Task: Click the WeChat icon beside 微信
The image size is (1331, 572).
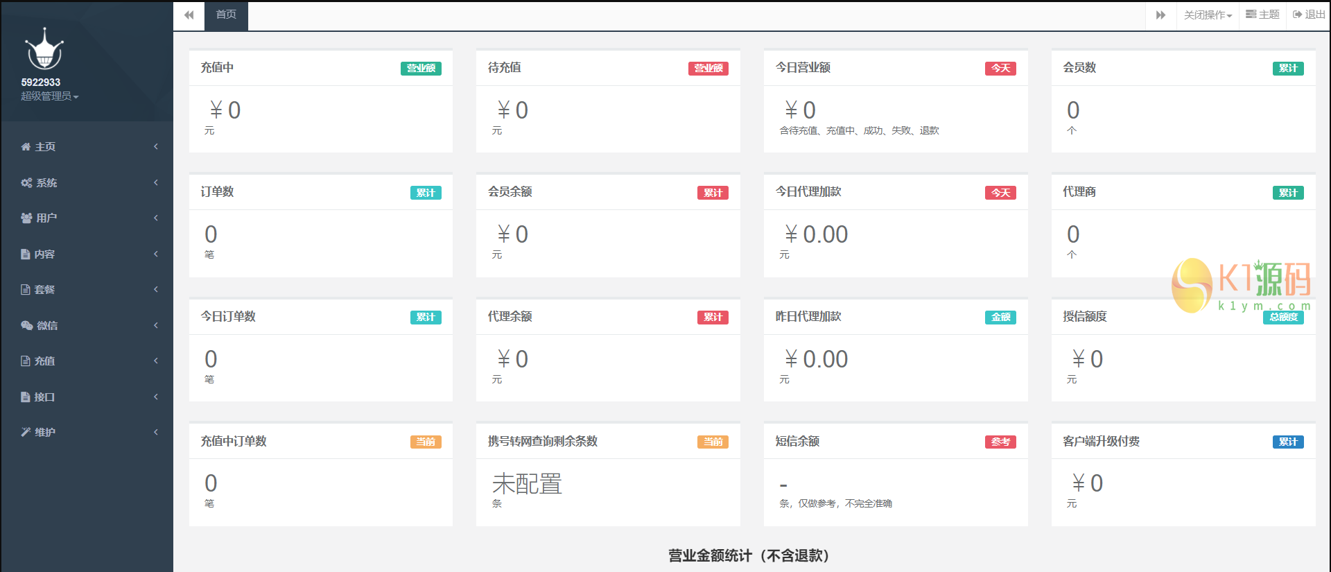Action: coord(26,326)
